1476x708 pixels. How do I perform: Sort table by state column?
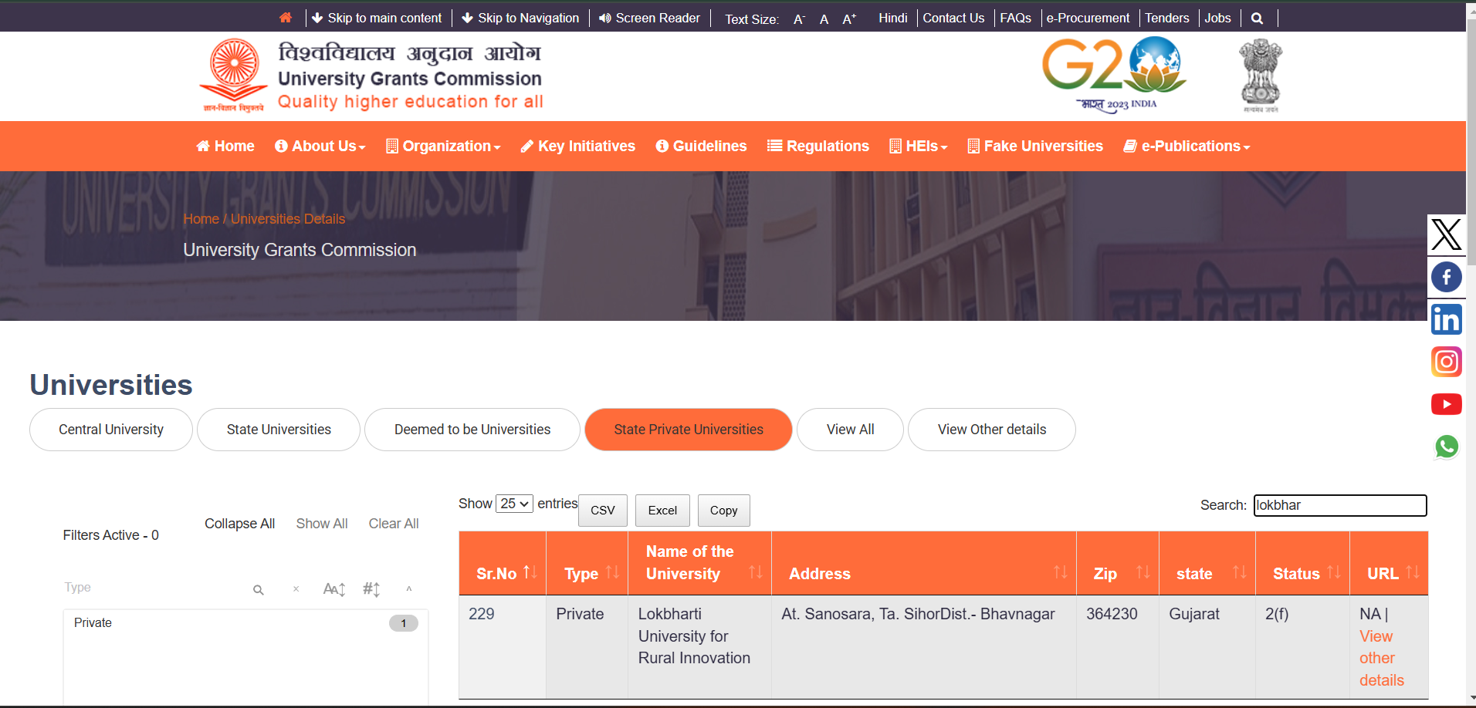click(x=1207, y=563)
